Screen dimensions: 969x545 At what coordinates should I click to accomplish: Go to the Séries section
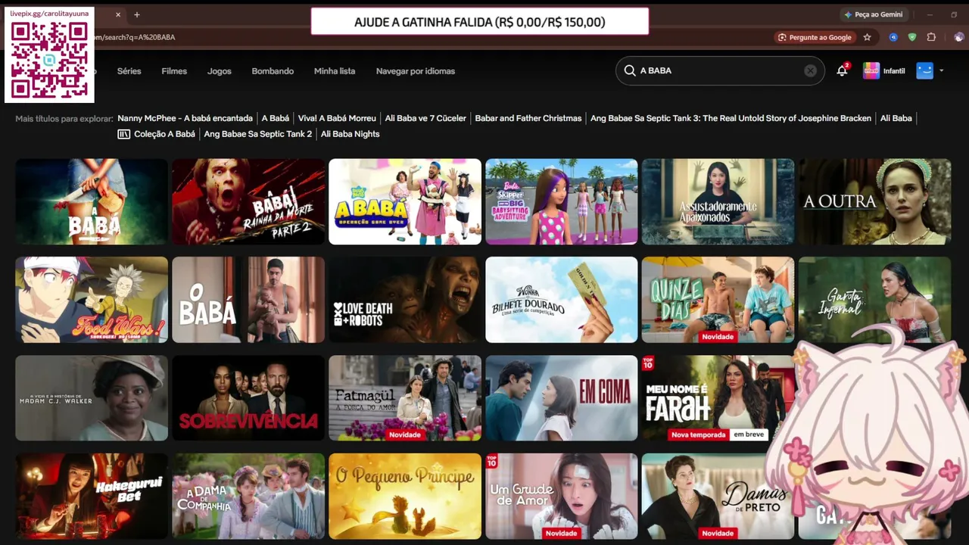pos(129,71)
